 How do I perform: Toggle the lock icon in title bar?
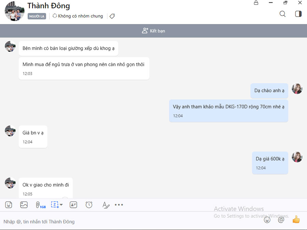coord(256,3)
